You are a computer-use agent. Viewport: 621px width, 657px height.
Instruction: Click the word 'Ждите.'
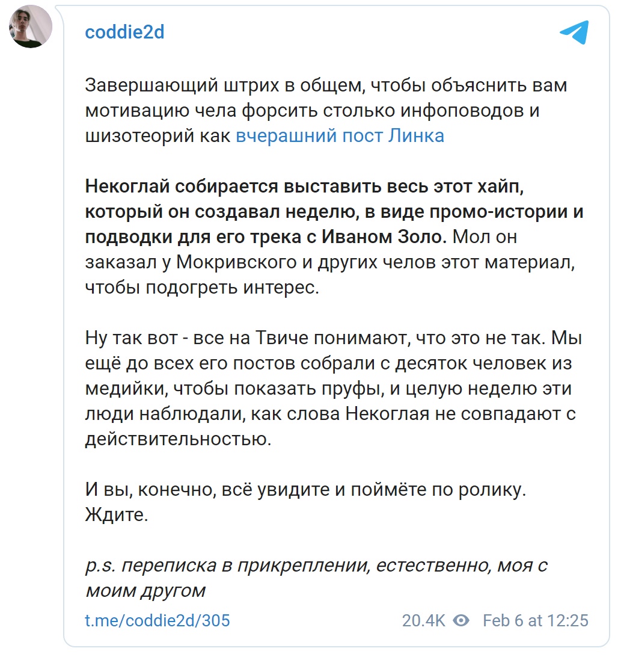pyautogui.click(x=117, y=514)
